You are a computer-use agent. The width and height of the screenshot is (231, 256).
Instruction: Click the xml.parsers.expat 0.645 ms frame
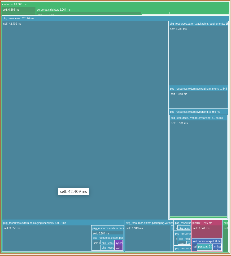207,241
